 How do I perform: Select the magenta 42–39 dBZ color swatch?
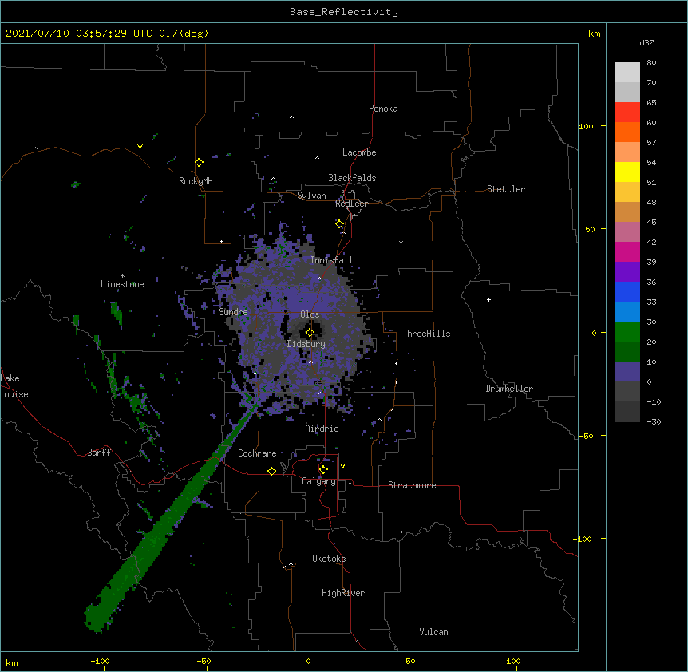pos(627,251)
